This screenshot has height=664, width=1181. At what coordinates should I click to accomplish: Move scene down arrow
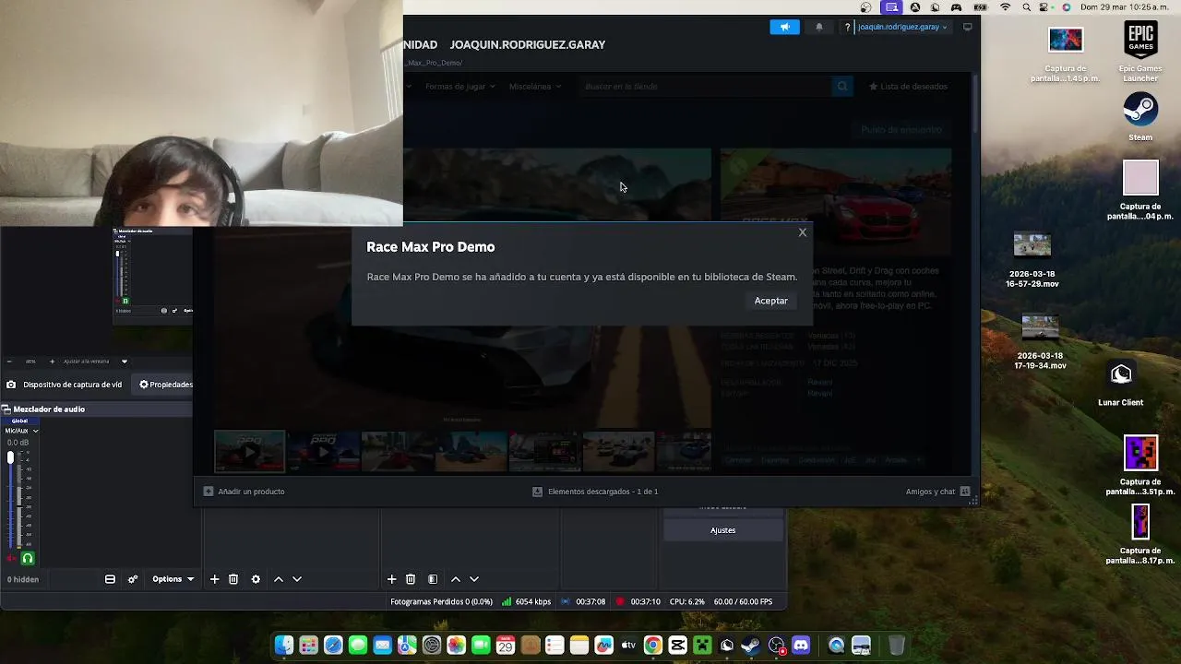click(x=297, y=579)
